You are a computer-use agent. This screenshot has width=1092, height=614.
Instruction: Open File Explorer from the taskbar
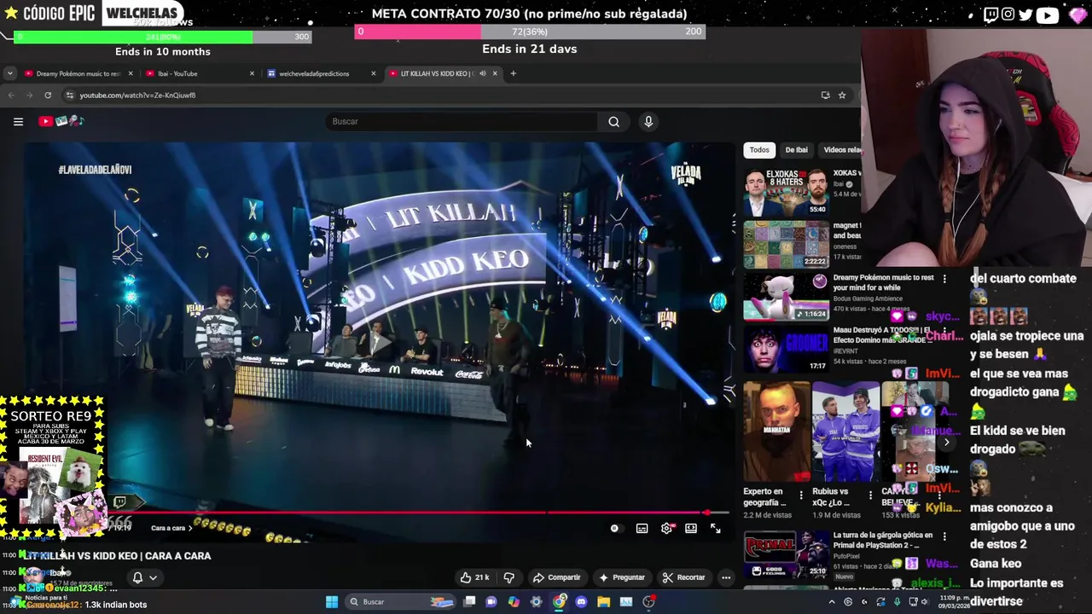coord(603,602)
